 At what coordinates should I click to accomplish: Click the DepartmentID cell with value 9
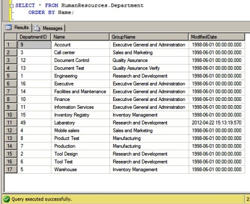[34, 45]
